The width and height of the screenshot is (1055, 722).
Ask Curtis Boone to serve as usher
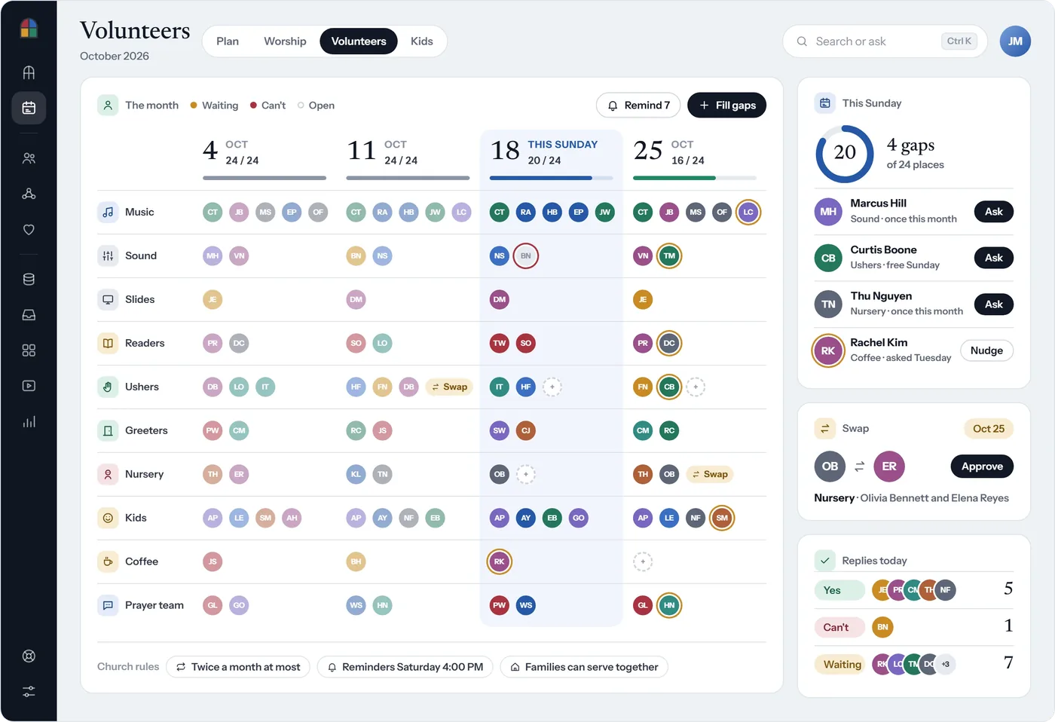[994, 258]
